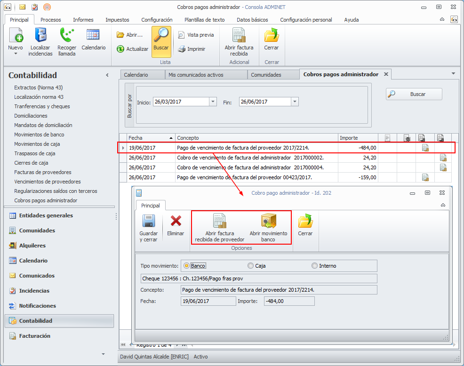
Task: Open the Calendario ribbon icon
Action: coord(93,39)
